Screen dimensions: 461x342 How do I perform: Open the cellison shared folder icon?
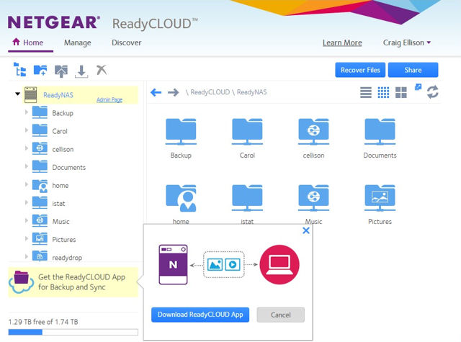[313, 132]
